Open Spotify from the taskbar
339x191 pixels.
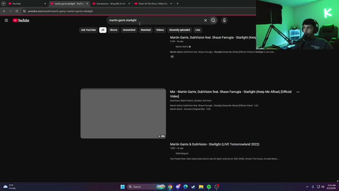pos(209,187)
